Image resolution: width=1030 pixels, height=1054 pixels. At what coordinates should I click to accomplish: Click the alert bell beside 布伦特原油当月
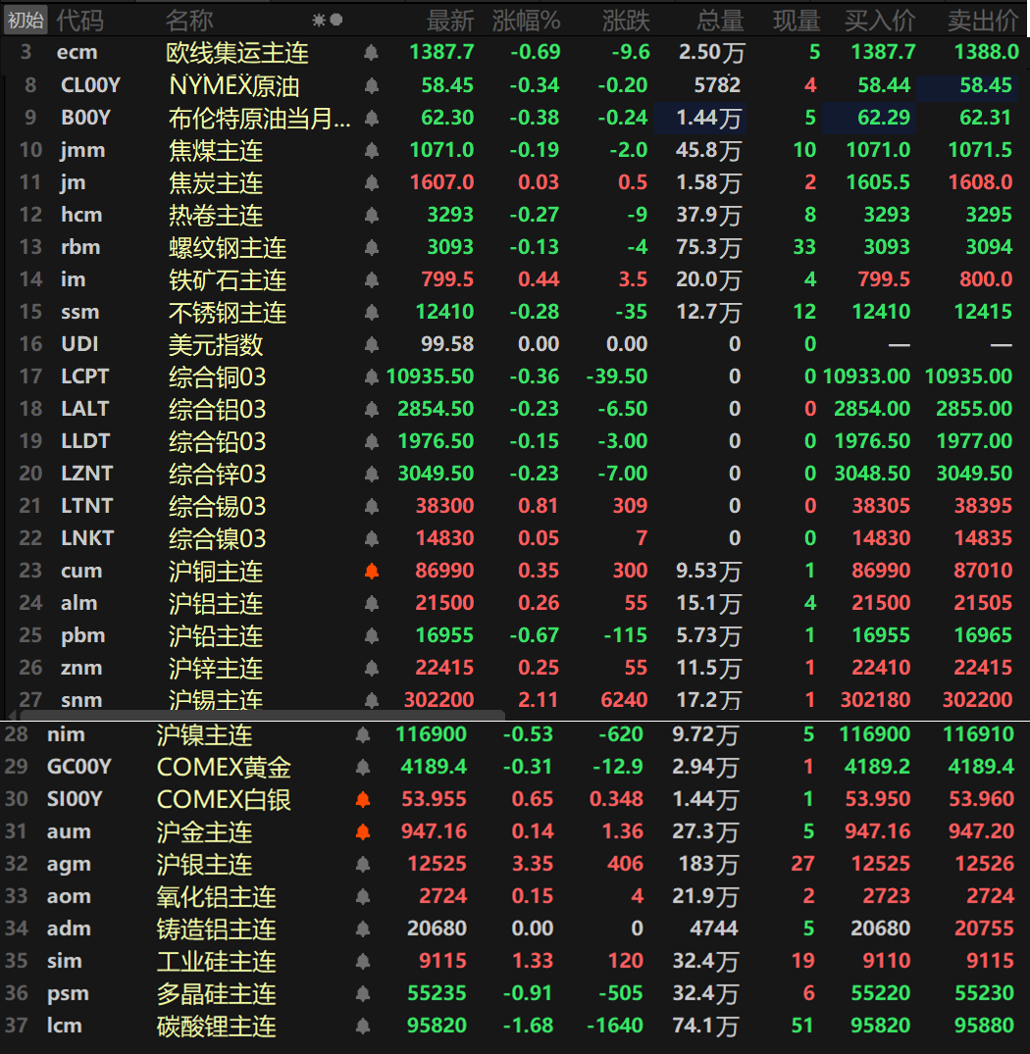371,118
